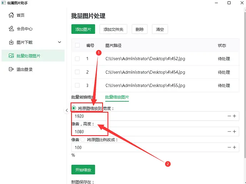246x184 pixels.
Task: Increase percentage value with plus button
Action: point(234,148)
